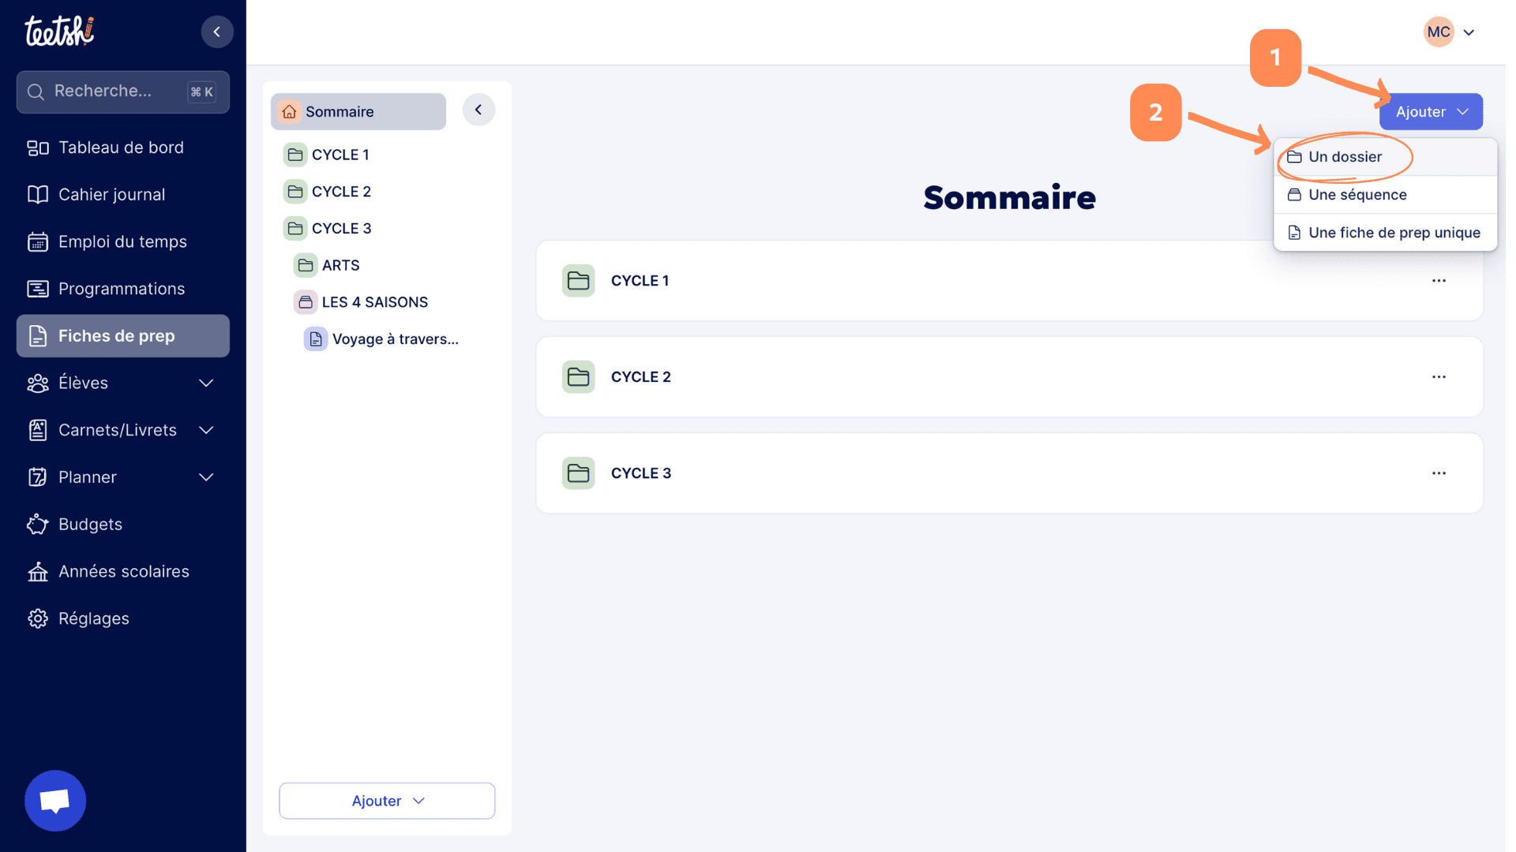
Task: Expand the Carnets/Livrets submenu chevron
Action: tap(206, 430)
